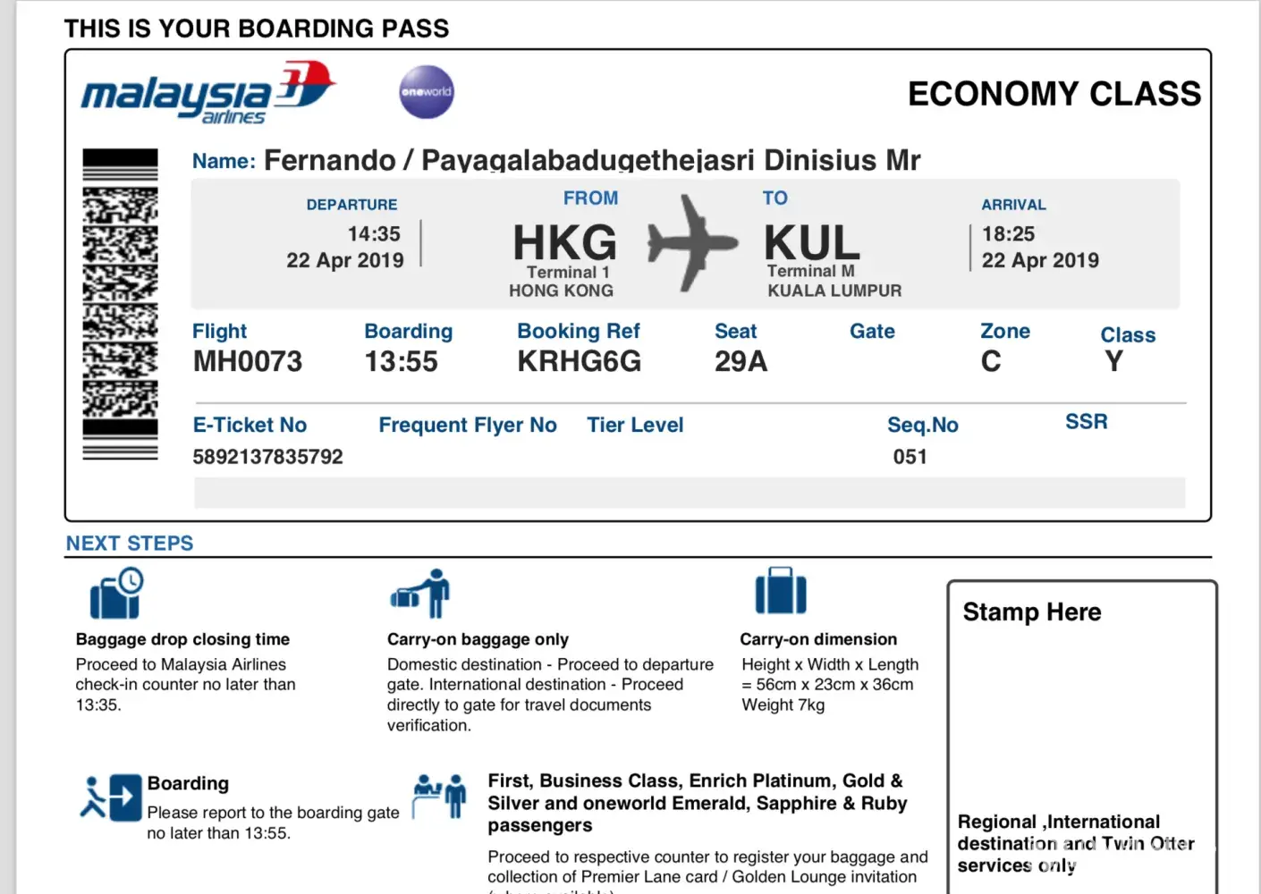Click the Malaysia Airlines logo
1261x894 pixels.
(x=207, y=93)
